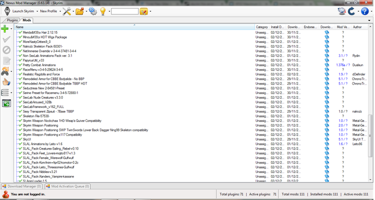Screen dimensions: 375x200
Task: Switch to the Plugins tab
Action: coord(11,20)
